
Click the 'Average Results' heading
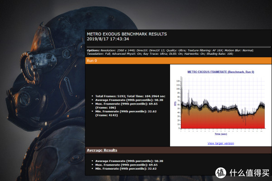tap(102, 150)
